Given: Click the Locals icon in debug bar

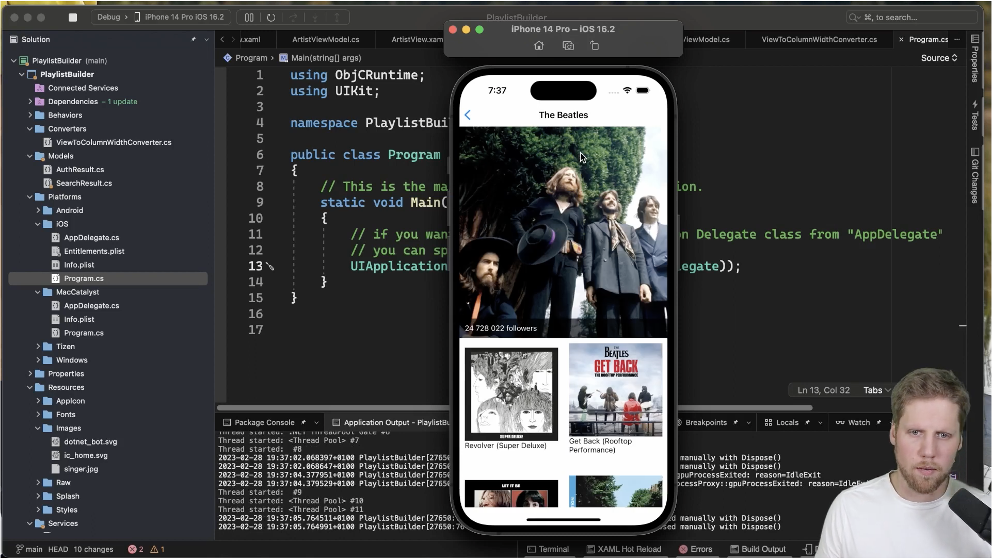Looking at the screenshot, I should [x=768, y=422].
